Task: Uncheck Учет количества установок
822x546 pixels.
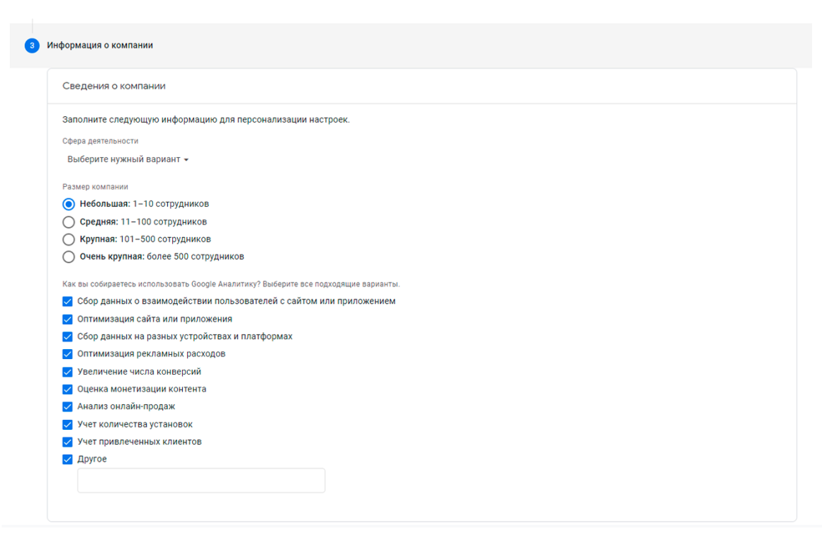Action: coord(67,424)
